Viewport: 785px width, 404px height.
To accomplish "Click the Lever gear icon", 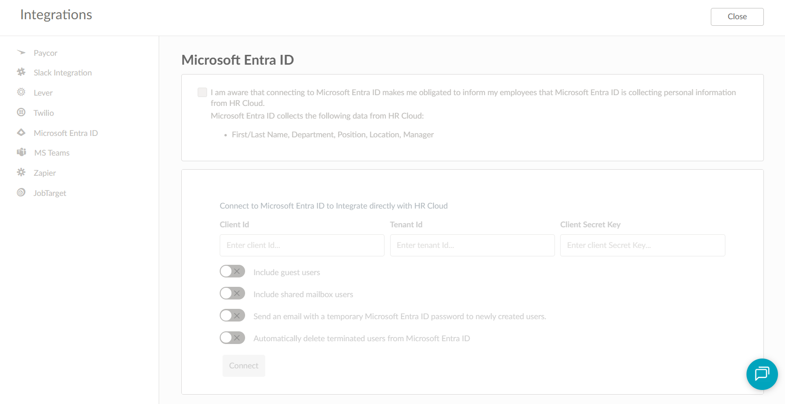I will 21,92.
